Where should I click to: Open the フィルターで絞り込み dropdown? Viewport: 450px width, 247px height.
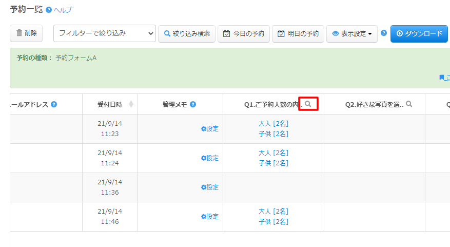105,33
